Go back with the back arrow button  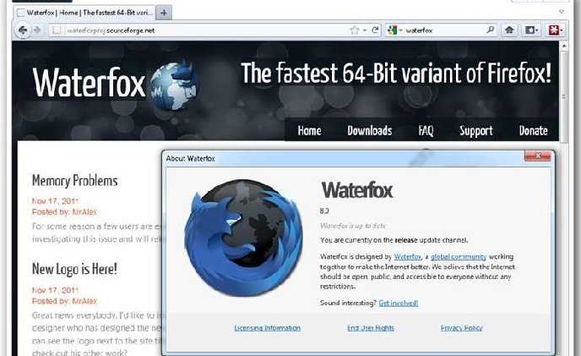pyautogui.click(x=23, y=30)
